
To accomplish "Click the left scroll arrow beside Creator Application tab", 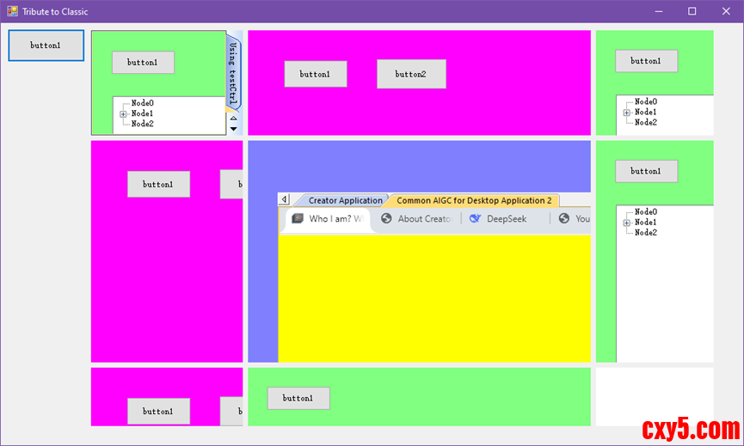I will point(285,199).
